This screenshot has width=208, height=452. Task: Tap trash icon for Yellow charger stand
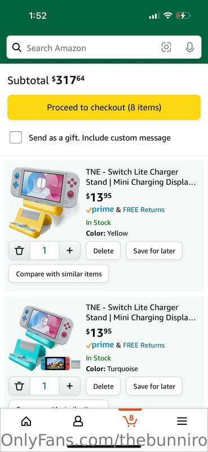tap(19, 250)
